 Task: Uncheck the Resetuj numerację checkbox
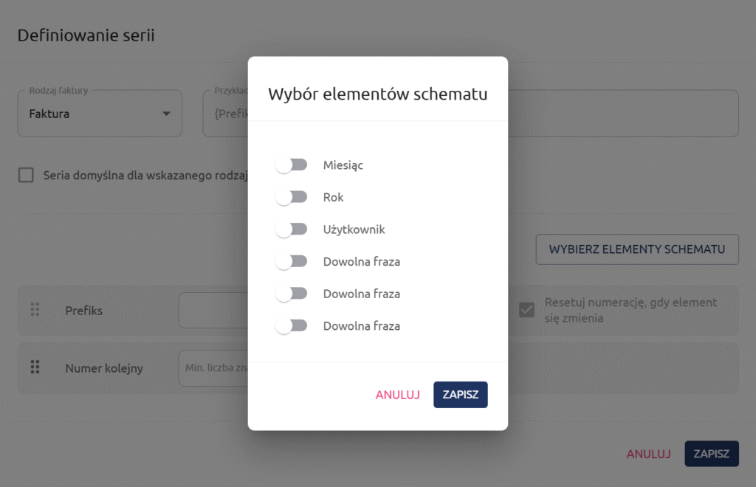(x=526, y=310)
